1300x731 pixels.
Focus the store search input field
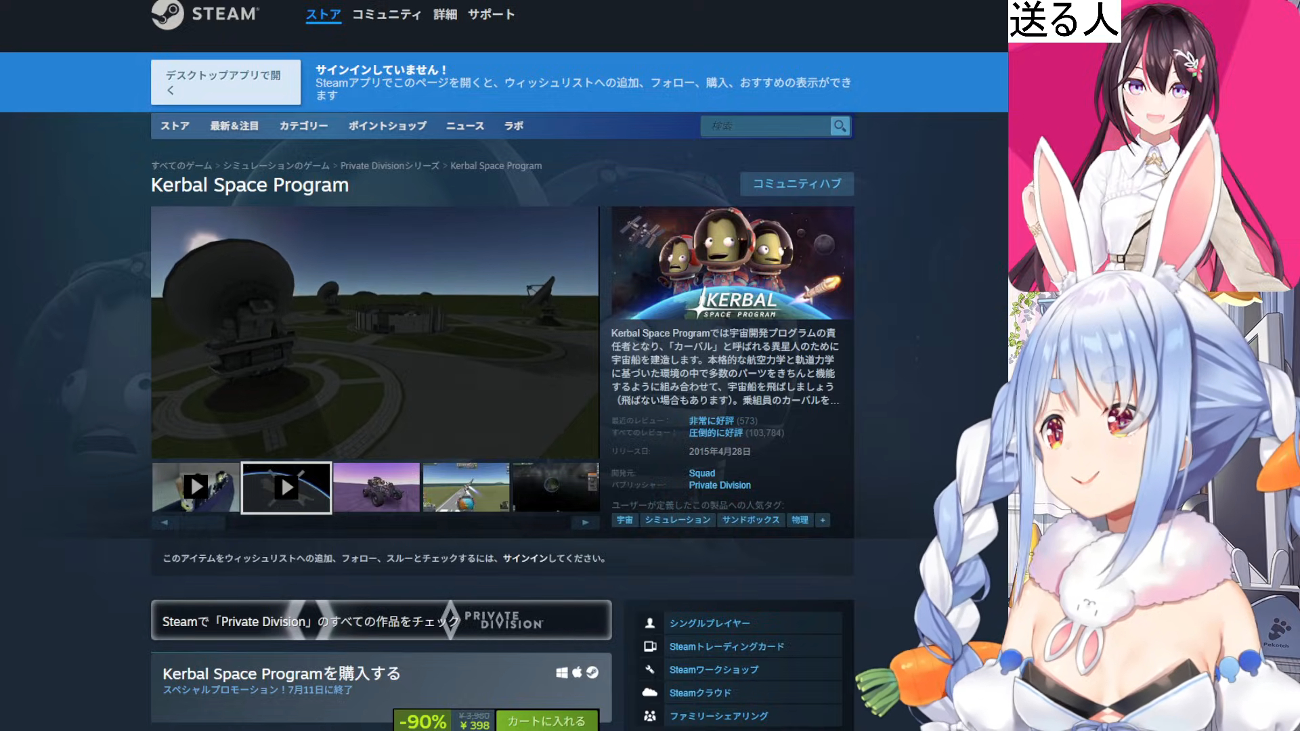766,126
